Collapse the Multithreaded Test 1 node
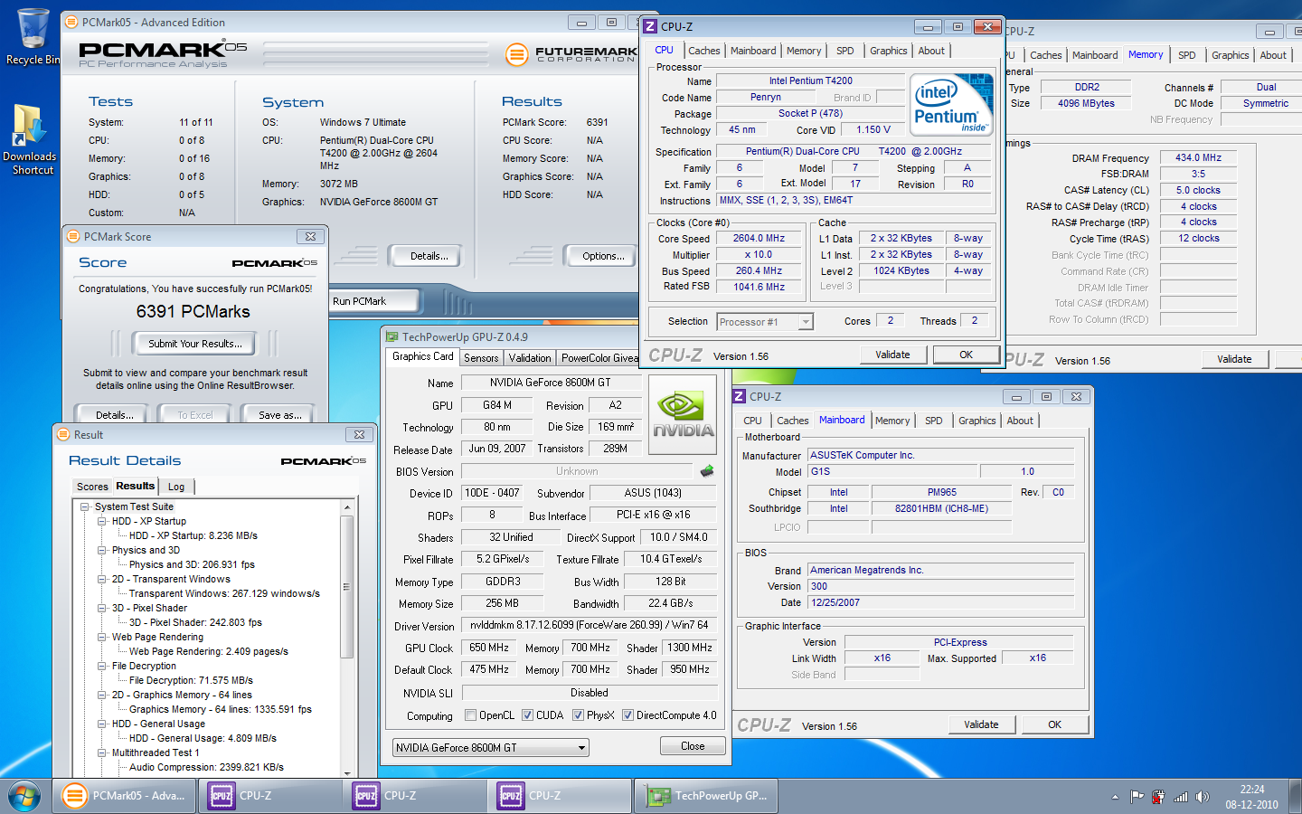1302x814 pixels. [102, 753]
